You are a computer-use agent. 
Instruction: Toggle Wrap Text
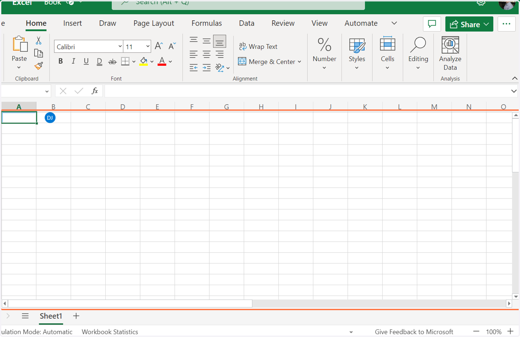tap(258, 47)
